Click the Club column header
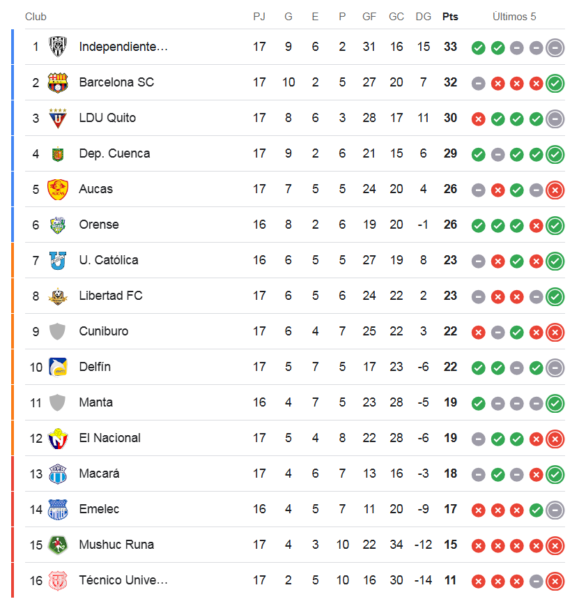Image resolution: width=579 pixels, height=606 pixels. [36, 17]
